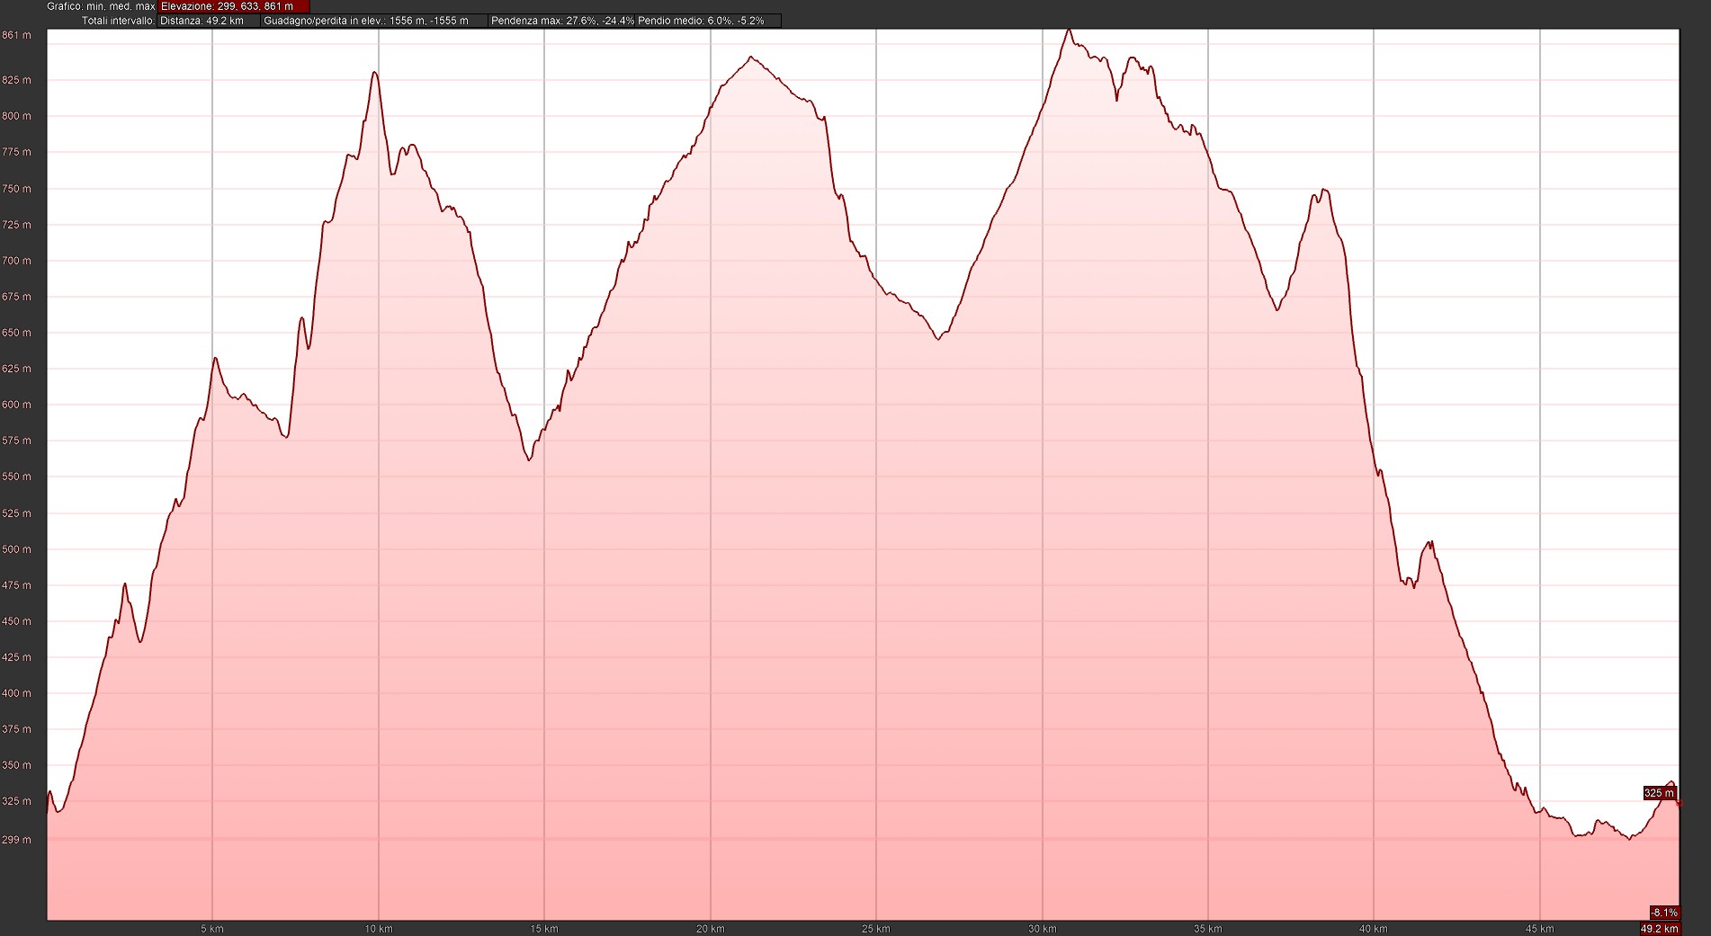
Task: Click the 20 km axis label
Action: (711, 929)
